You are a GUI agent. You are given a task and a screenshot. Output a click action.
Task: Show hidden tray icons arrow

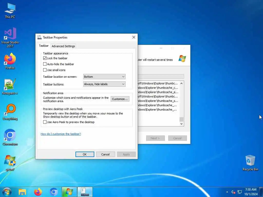tap(227, 192)
